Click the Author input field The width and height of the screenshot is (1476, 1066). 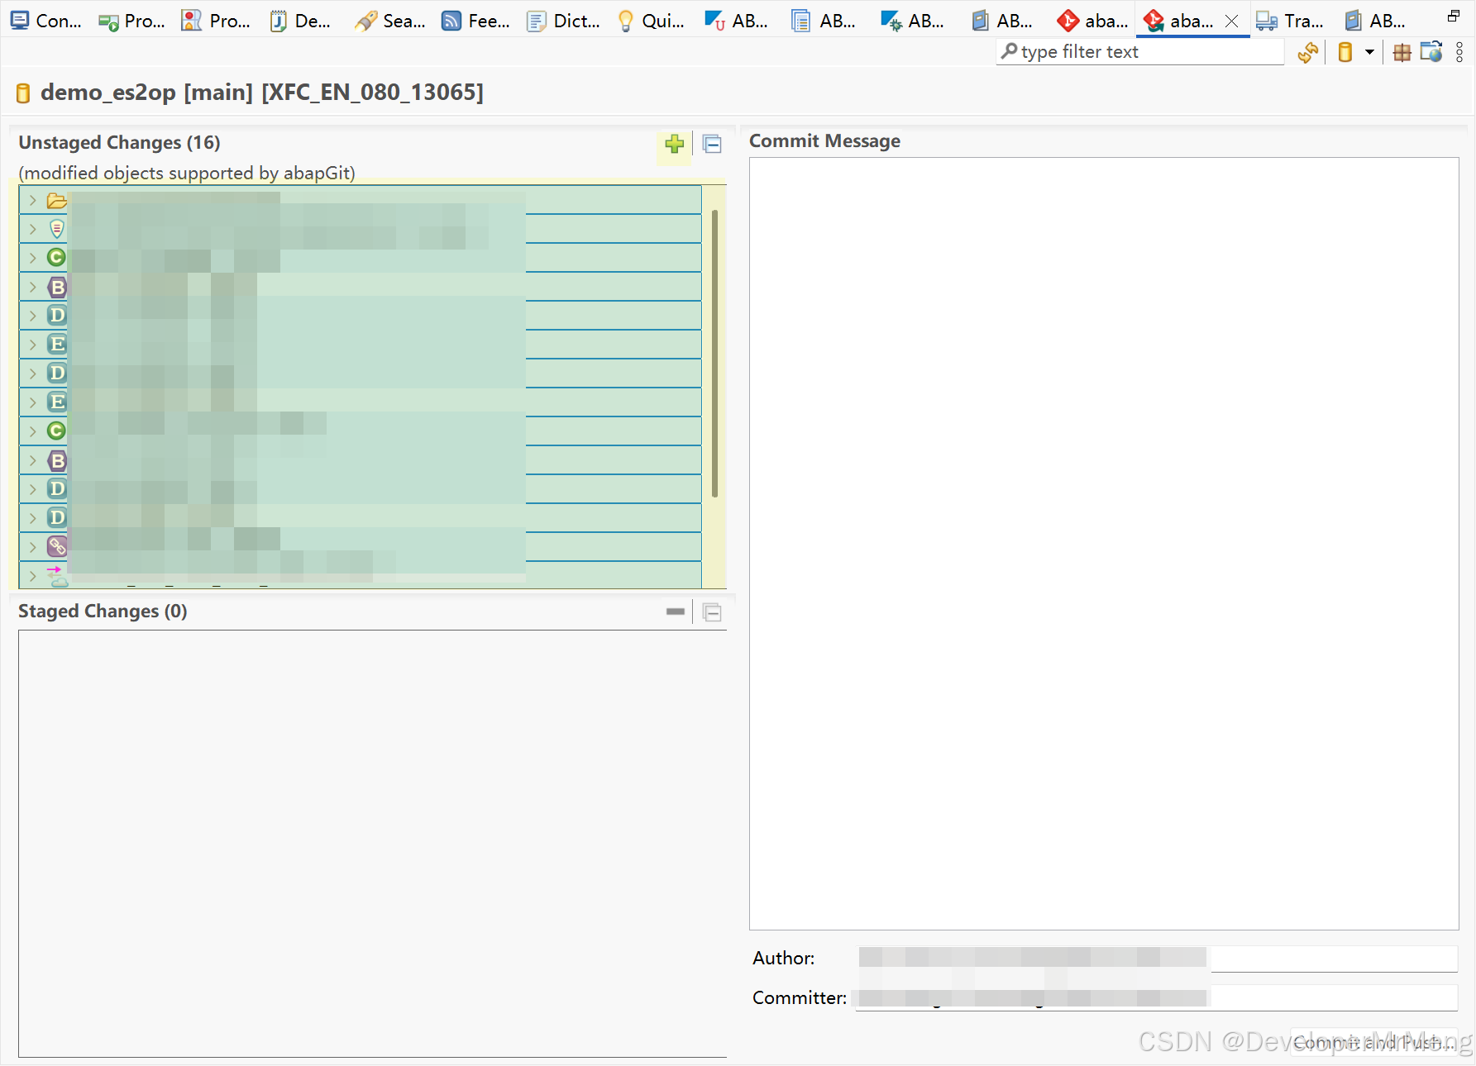pos(1157,958)
